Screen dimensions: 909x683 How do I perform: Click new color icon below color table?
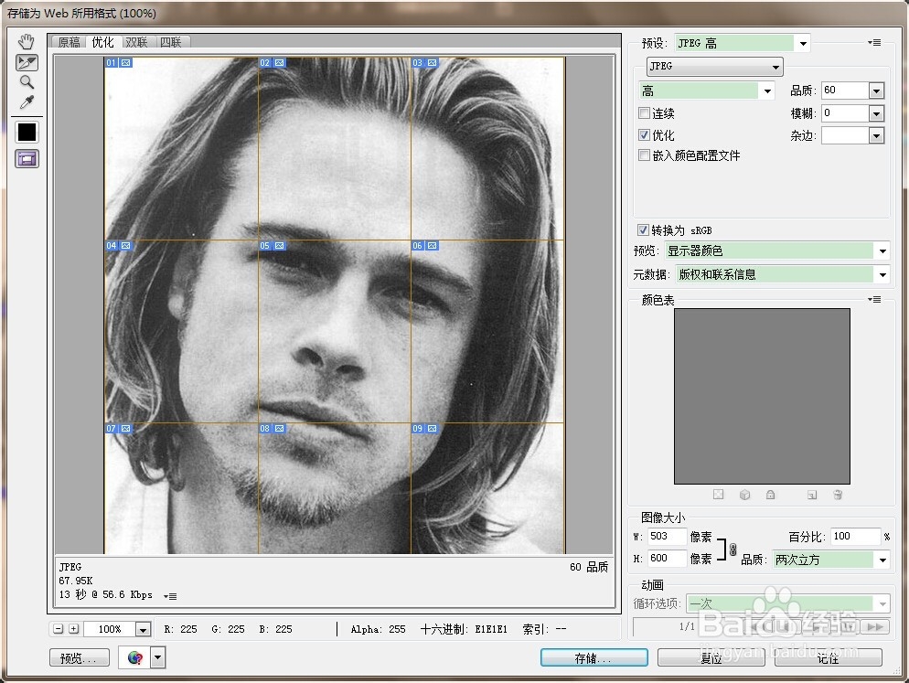pos(812,495)
